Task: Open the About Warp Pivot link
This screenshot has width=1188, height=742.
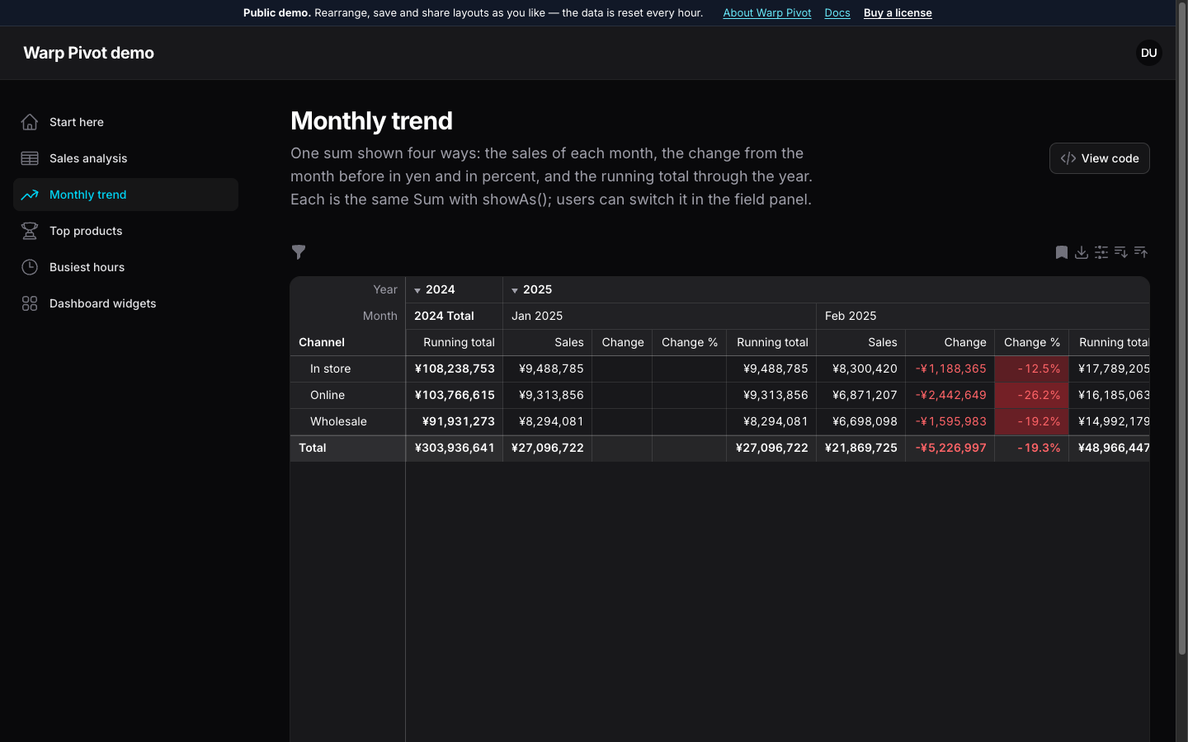Action: click(766, 13)
